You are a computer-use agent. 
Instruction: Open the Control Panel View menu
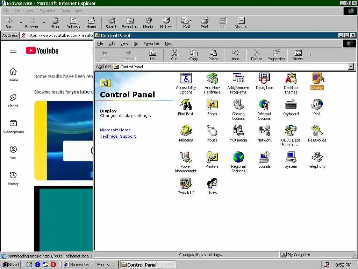click(x=124, y=43)
